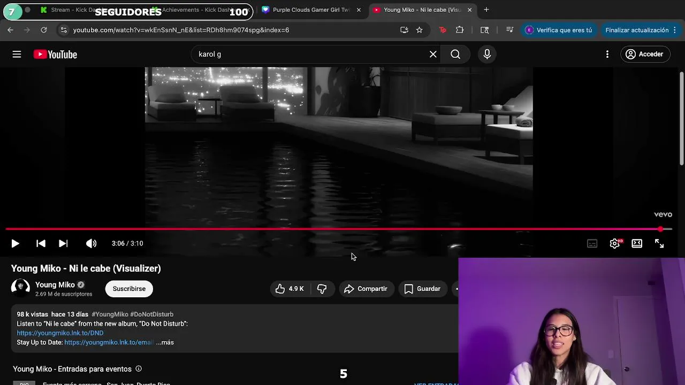The image size is (685, 385).
Task: Go back in browser
Action: click(x=10, y=30)
